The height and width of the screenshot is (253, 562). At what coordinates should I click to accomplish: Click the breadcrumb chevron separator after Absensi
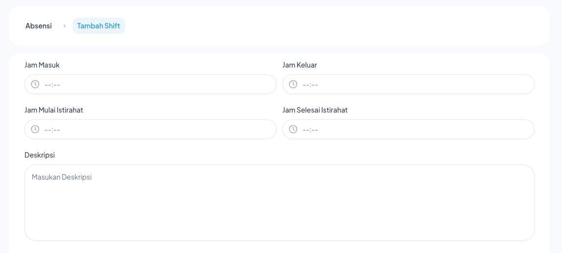click(x=64, y=26)
